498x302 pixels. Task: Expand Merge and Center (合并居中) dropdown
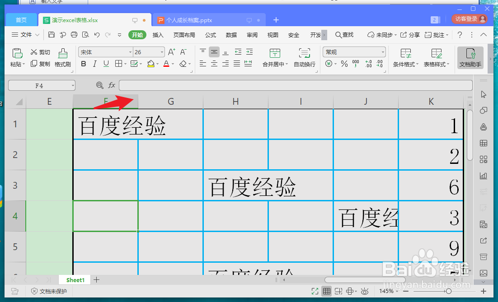[287, 64]
